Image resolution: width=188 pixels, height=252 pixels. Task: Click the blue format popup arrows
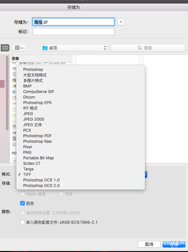tap(146, 174)
